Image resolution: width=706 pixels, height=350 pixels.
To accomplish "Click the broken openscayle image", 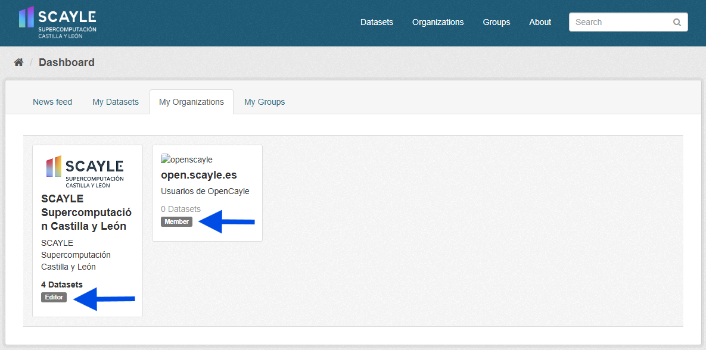I will click(186, 160).
